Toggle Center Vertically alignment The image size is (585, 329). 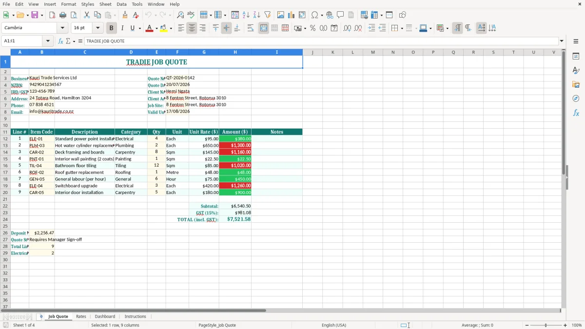coord(226,28)
